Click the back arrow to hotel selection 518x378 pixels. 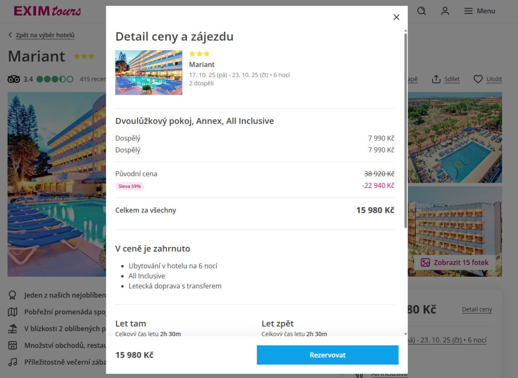10,35
